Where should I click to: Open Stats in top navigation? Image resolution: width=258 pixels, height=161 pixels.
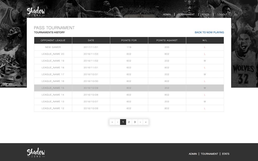206,14
